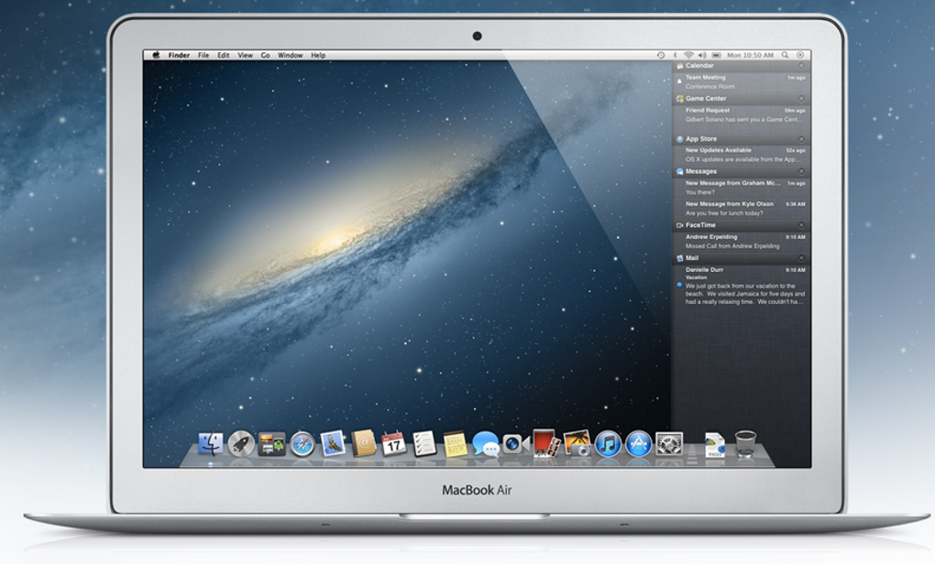Click App Store header in Notification Center

click(742, 139)
